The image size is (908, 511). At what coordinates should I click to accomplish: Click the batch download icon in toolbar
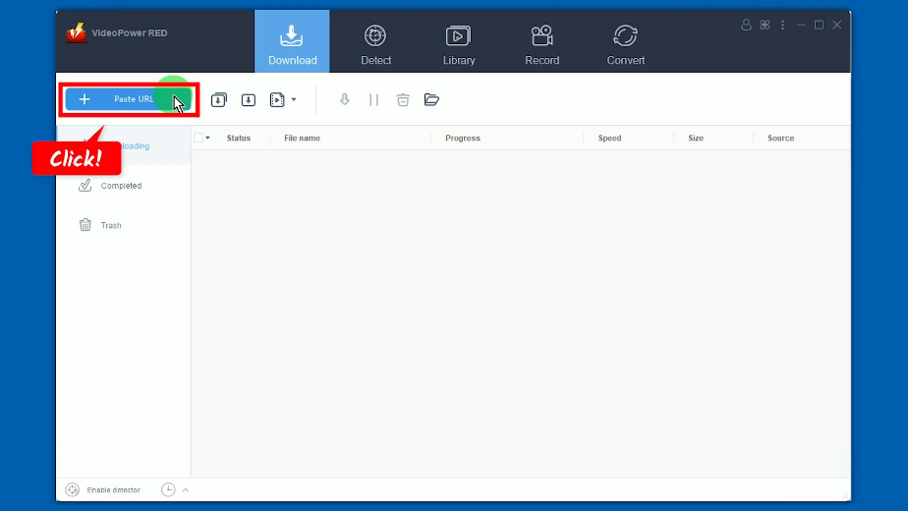[219, 99]
